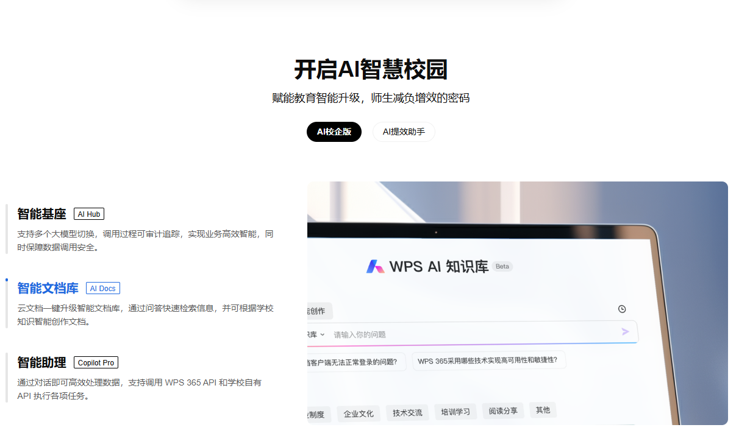The image size is (750, 433).
Task: Open chat history via the clock icon
Action: [x=622, y=309]
